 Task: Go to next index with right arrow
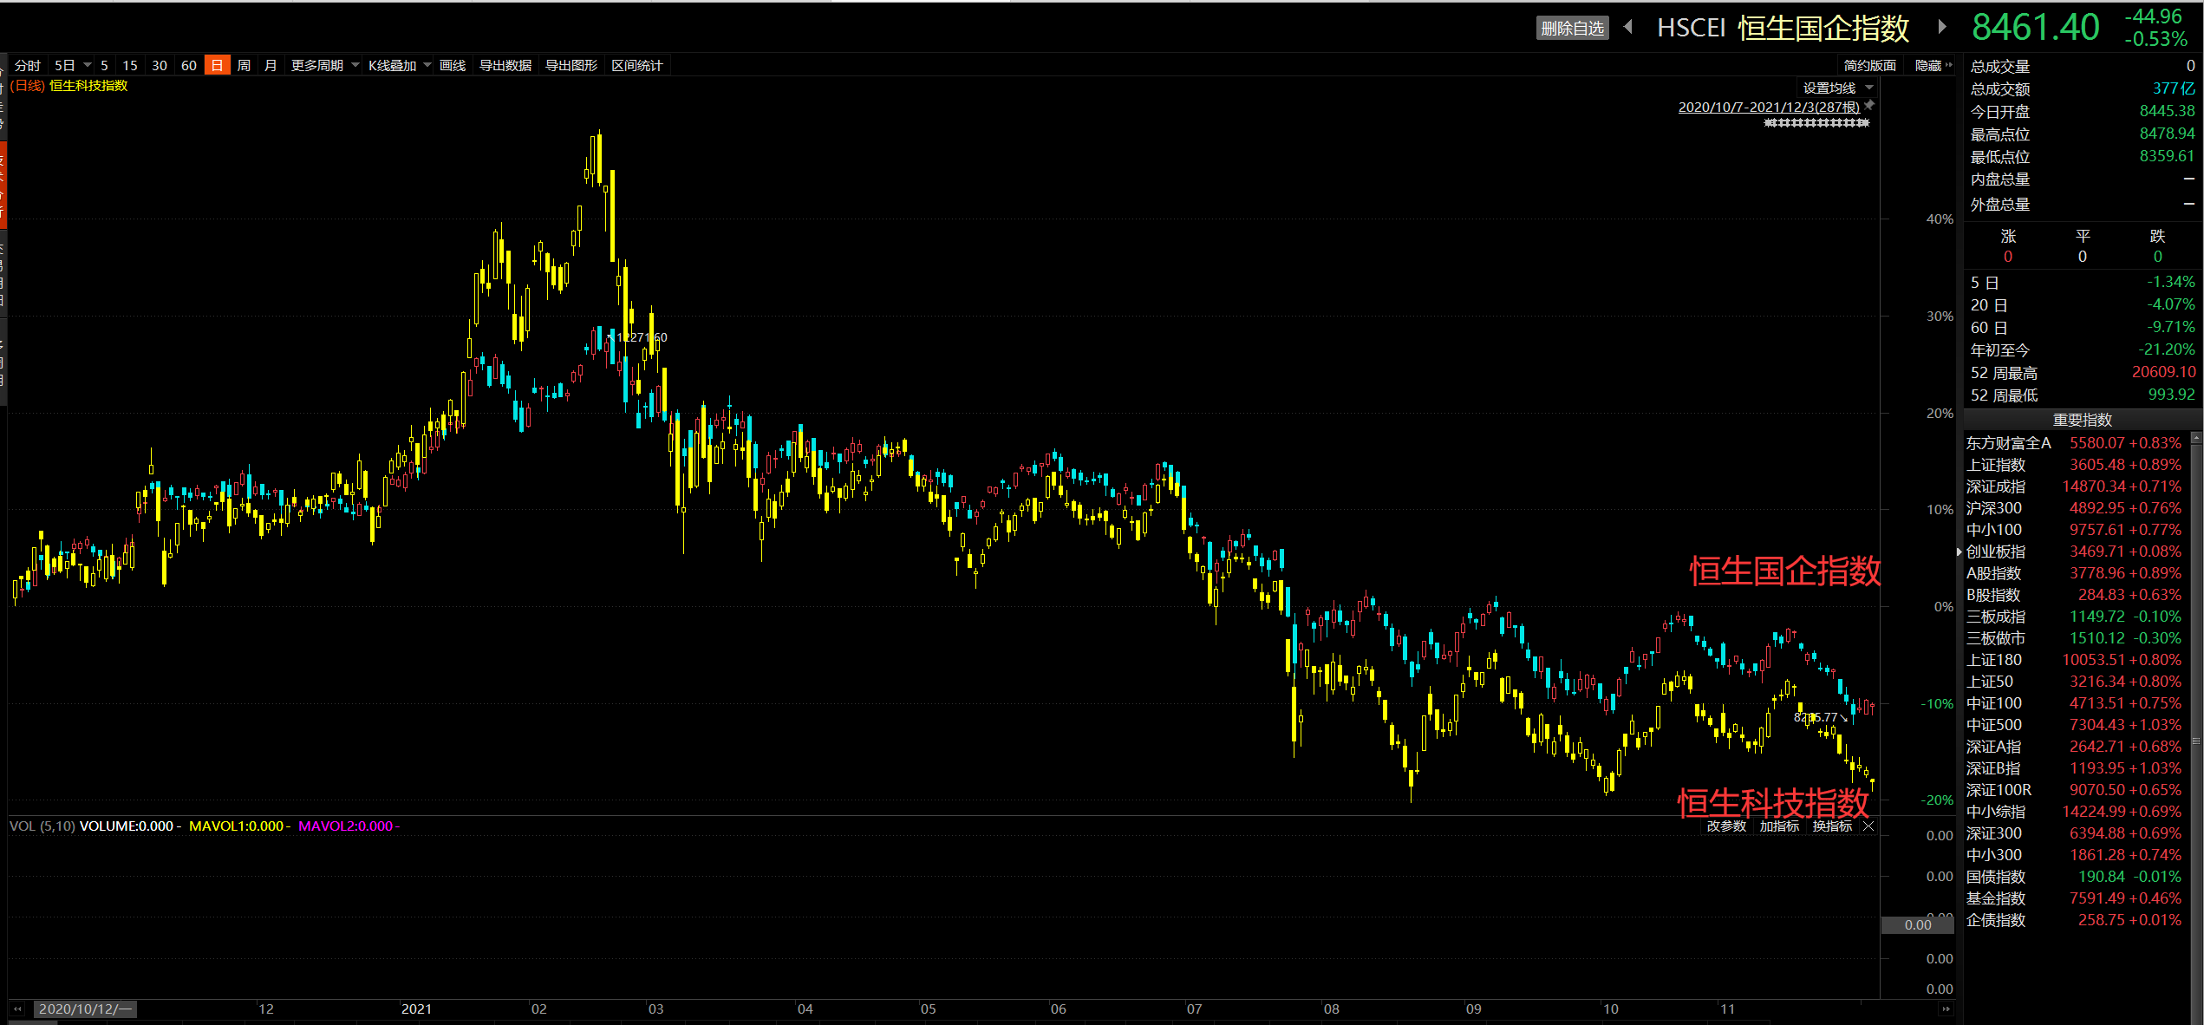coord(1942,27)
